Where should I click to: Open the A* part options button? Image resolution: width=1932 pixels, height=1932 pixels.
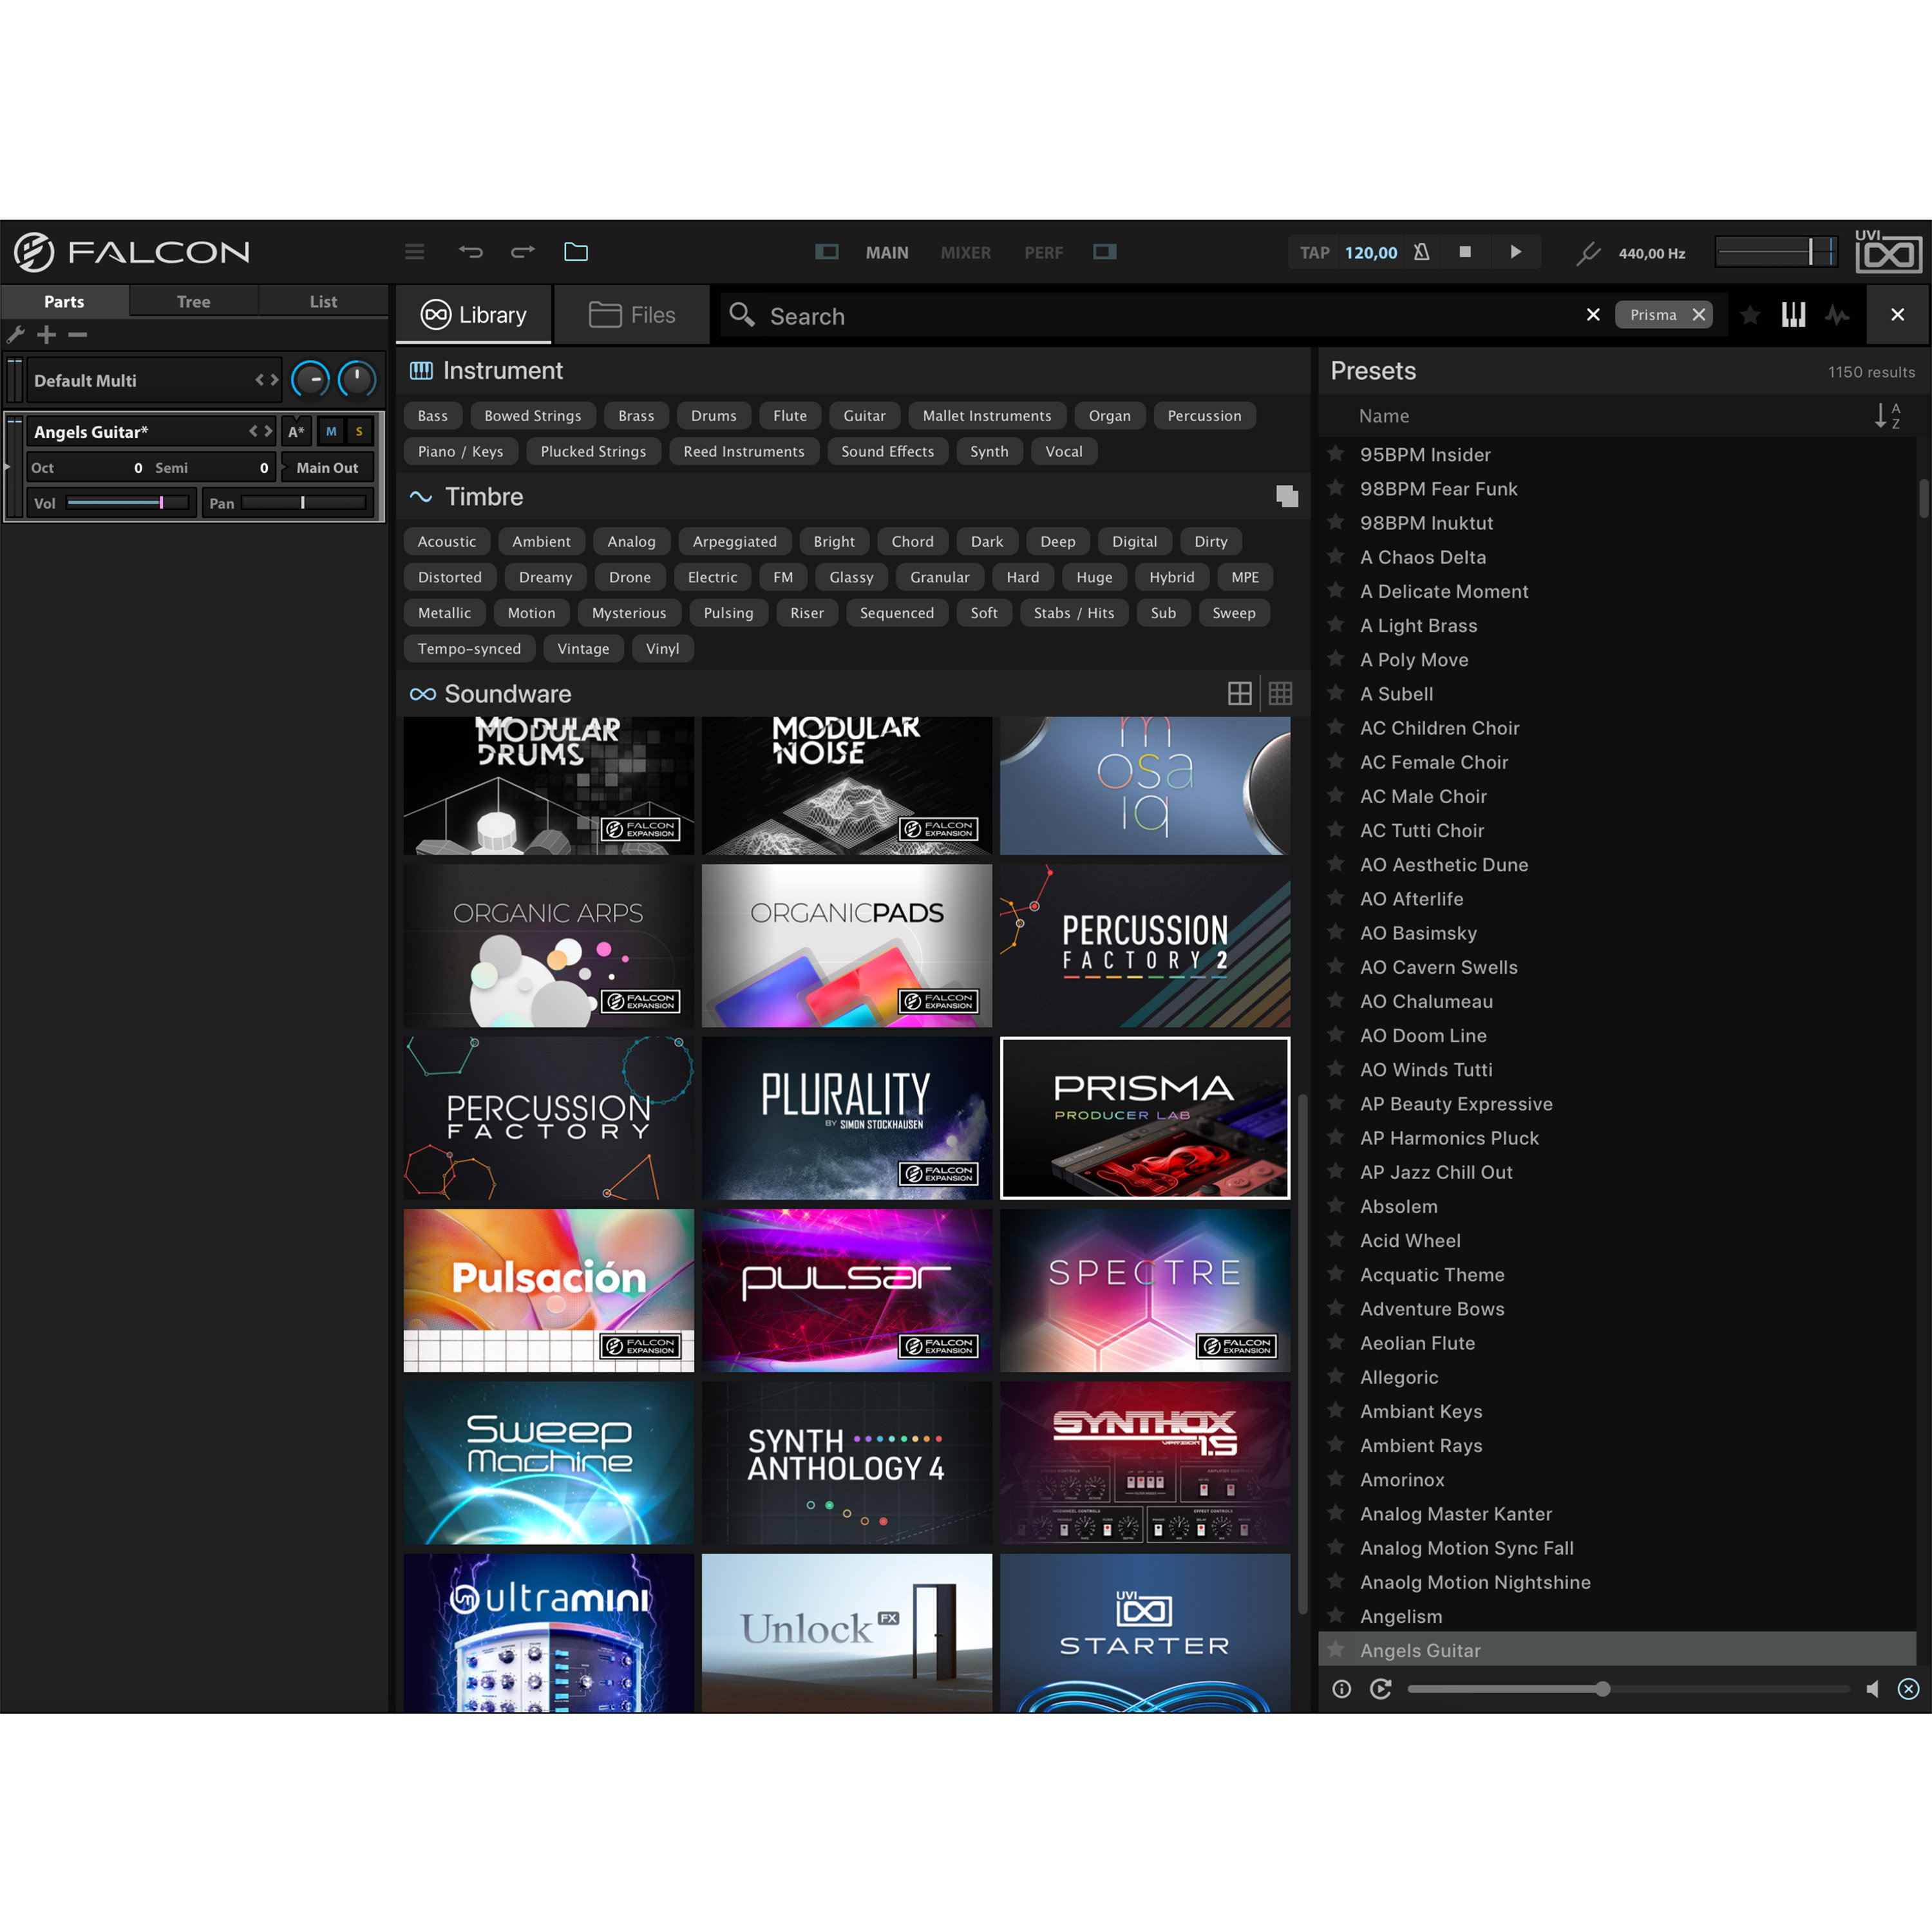coord(296,432)
